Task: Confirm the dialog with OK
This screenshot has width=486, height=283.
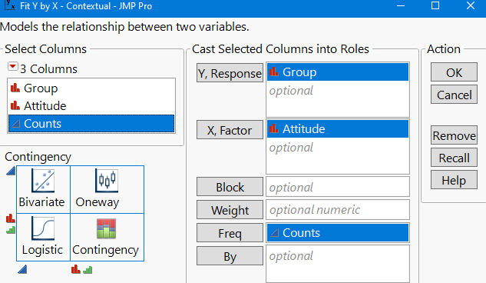Action: click(x=454, y=72)
